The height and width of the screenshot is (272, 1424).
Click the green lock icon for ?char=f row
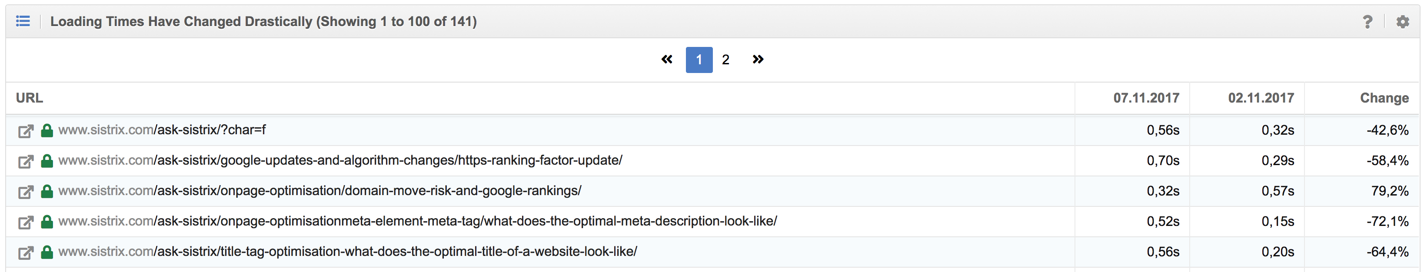coord(47,130)
